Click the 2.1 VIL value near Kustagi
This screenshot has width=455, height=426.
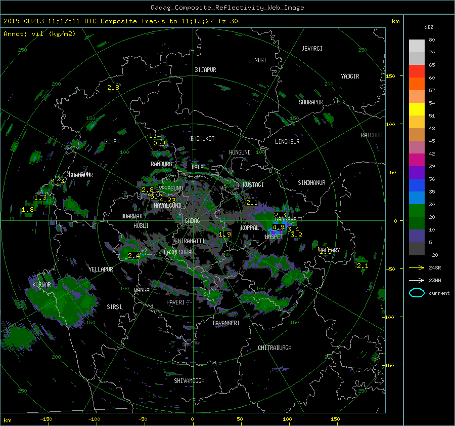point(252,203)
